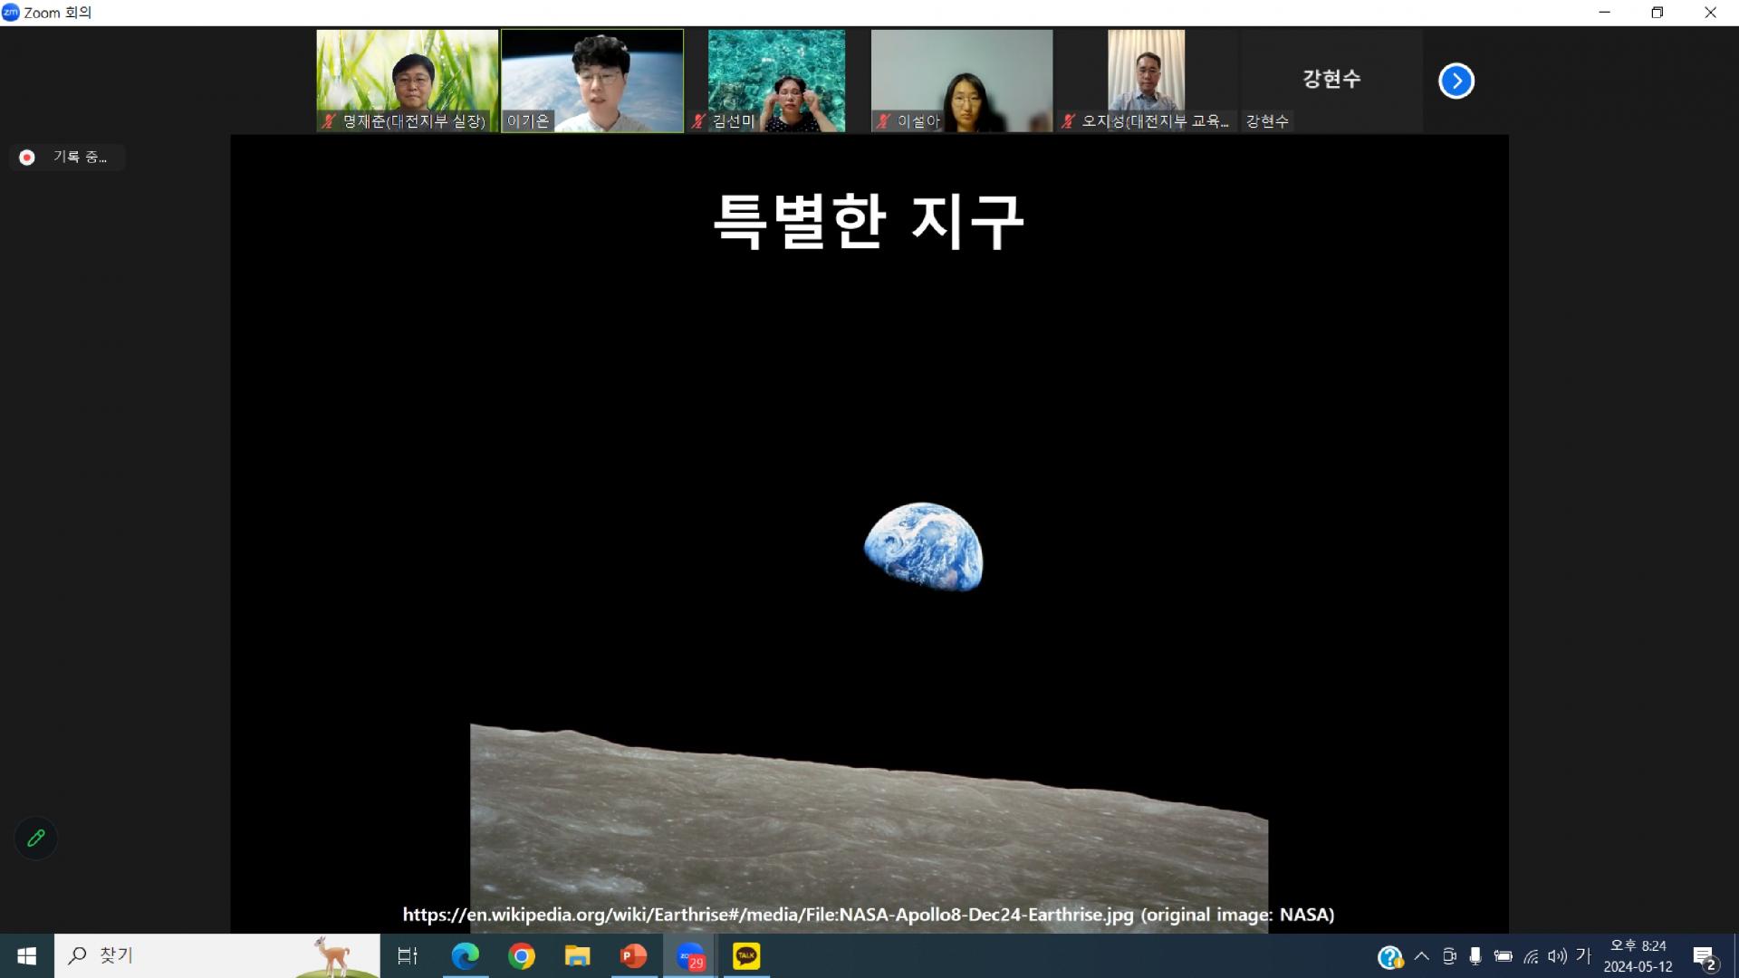Launch Google Chrome from the taskbar

coord(522,955)
